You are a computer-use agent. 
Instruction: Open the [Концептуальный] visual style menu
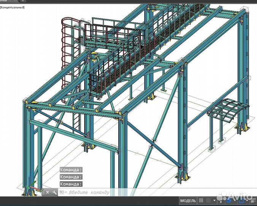[x=12, y=7]
